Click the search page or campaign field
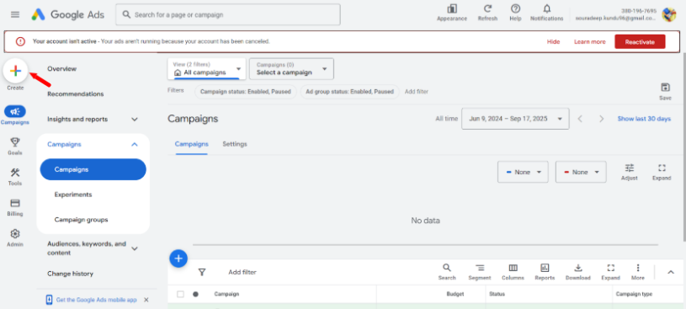This screenshot has height=309, width=686. coord(228,14)
